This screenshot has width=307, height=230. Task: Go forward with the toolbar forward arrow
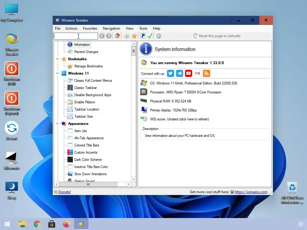(x=109, y=36)
